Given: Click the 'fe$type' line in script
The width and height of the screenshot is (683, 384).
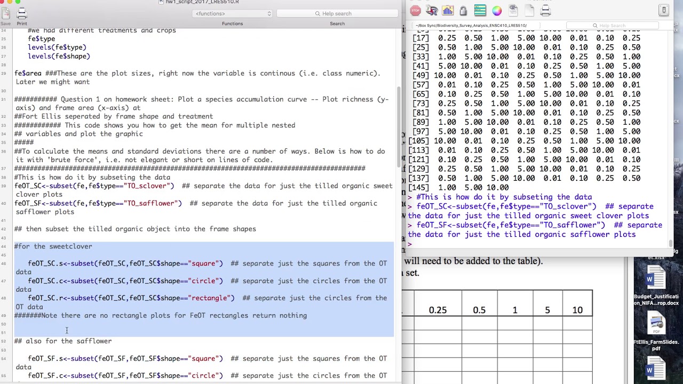Looking at the screenshot, I should point(42,39).
